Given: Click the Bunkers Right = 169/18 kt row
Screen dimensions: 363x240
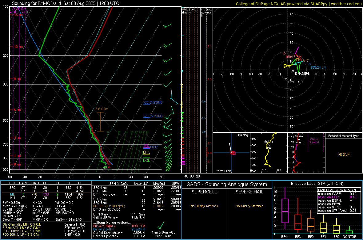Looking at the screenshot, I should pyautogui.click(x=119, y=226).
